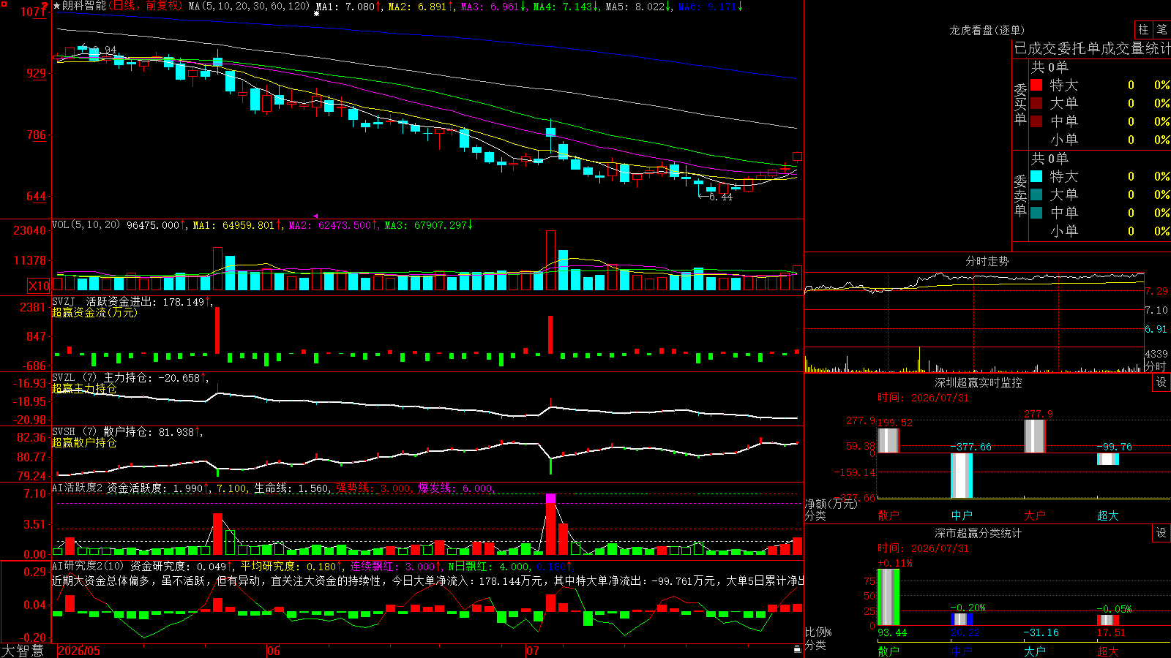Click the 散户 199.52 bar in 实时监控

(888, 440)
